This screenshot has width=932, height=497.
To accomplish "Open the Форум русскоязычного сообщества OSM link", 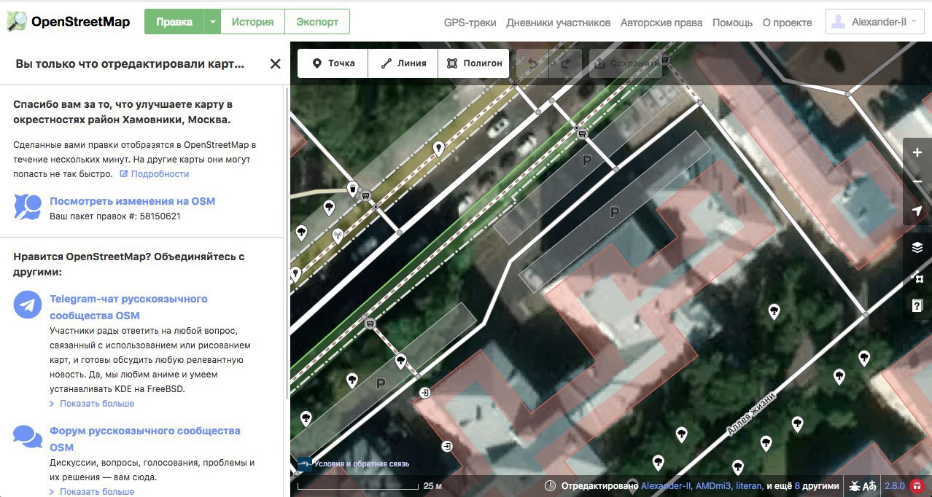I will (144, 439).
